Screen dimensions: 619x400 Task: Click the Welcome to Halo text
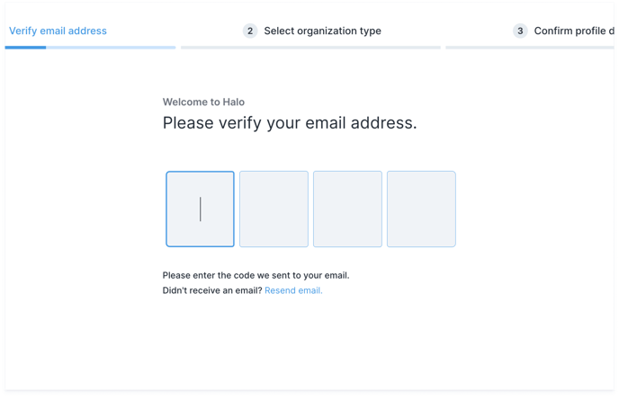click(203, 102)
